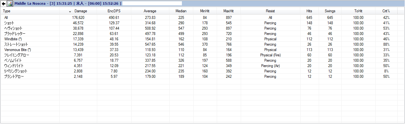Sort by the Median column header
This screenshot has height=125, width=405.
181,11
